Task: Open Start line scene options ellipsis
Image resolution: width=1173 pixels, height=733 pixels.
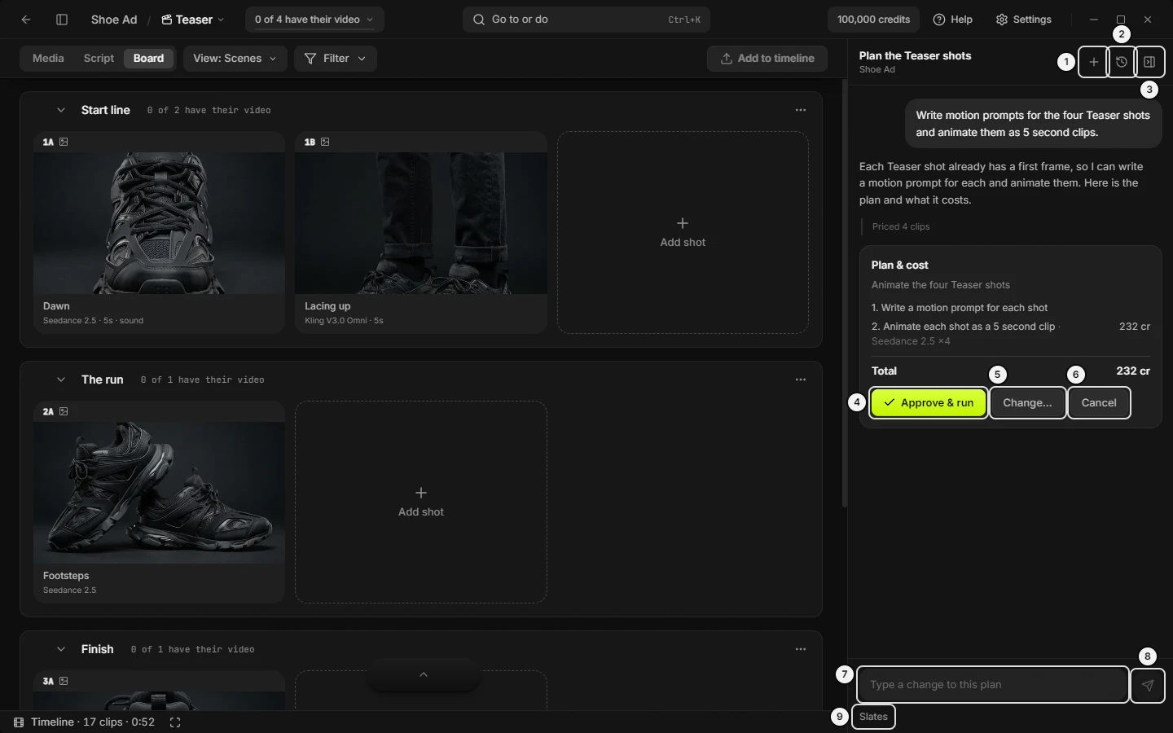Action: 801,110
